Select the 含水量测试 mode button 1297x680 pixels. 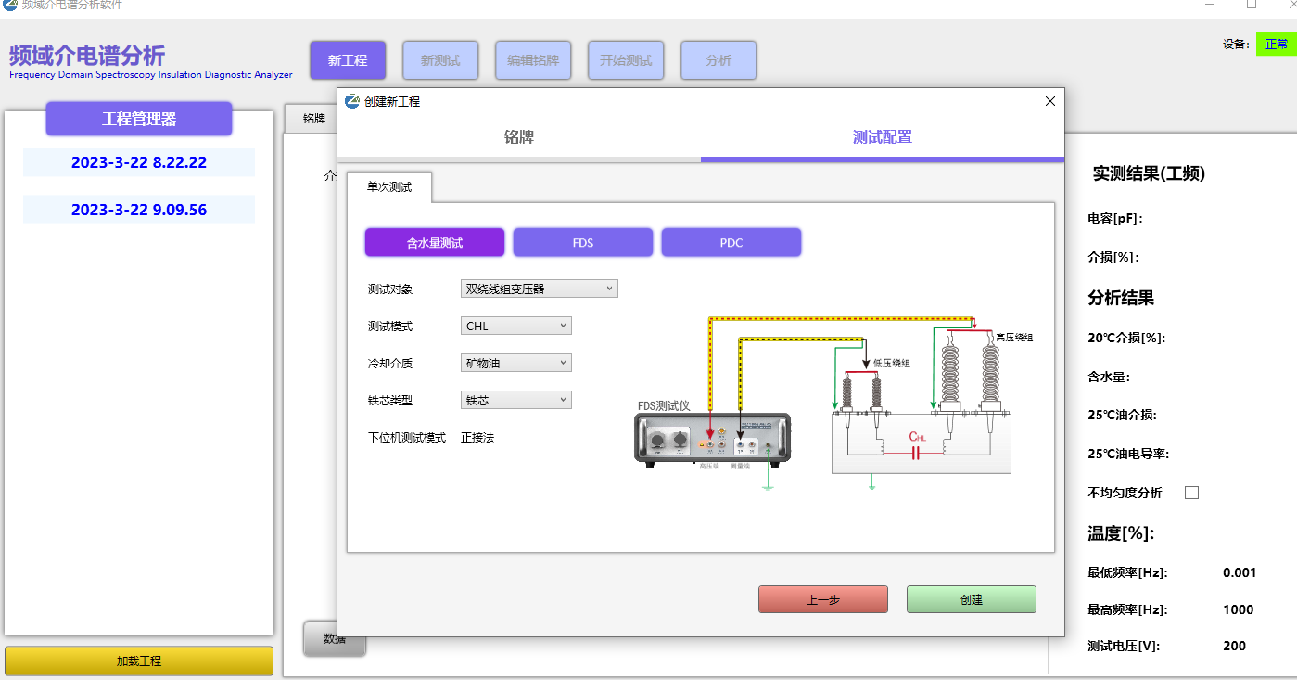[435, 243]
